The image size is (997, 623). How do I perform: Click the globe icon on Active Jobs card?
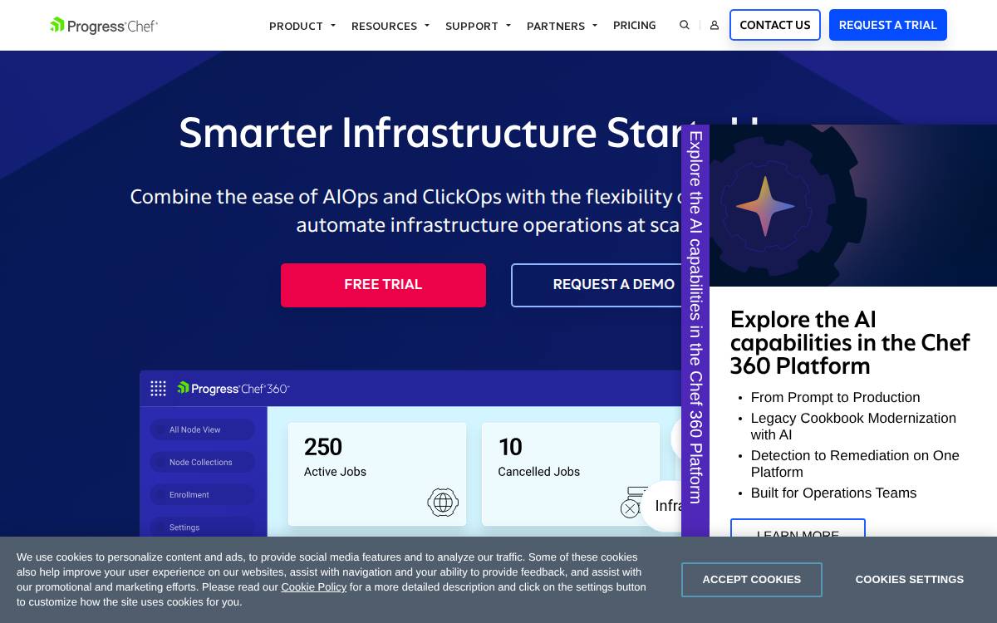443,502
